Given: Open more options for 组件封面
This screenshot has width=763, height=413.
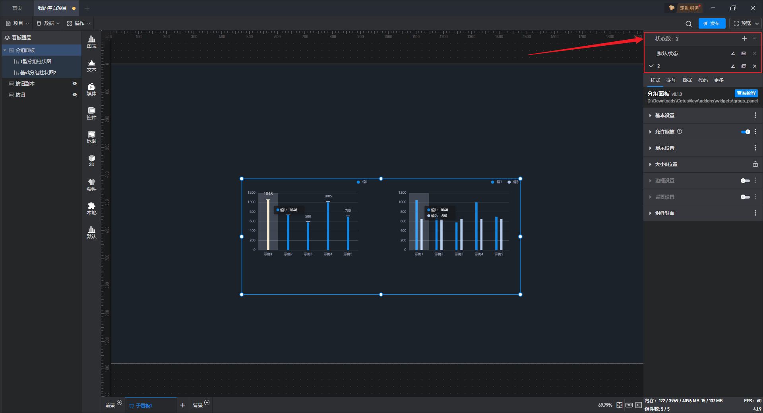Looking at the screenshot, I should [755, 213].
